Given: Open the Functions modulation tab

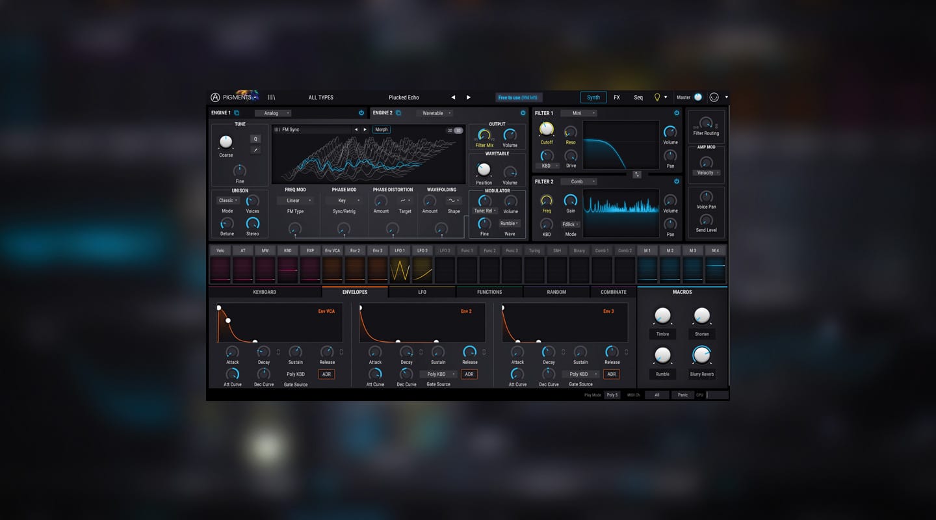Looking at the screenshot, I should pyautogui.click(x=489, y=292).
